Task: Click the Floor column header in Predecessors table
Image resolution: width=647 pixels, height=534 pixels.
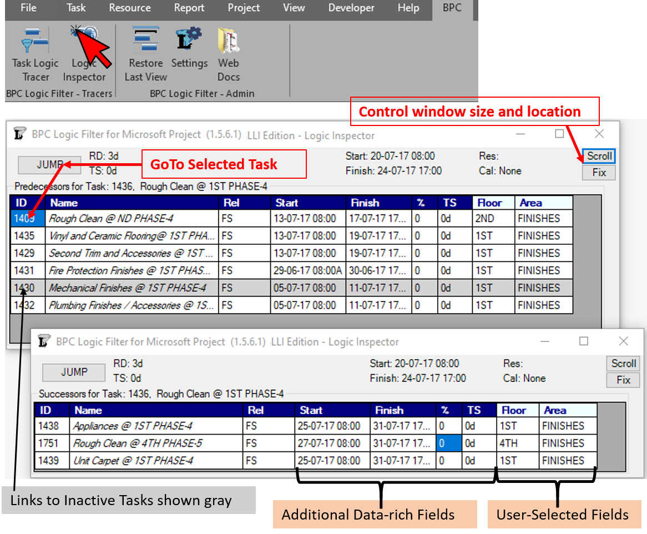Action: click(x=493, y=203)
